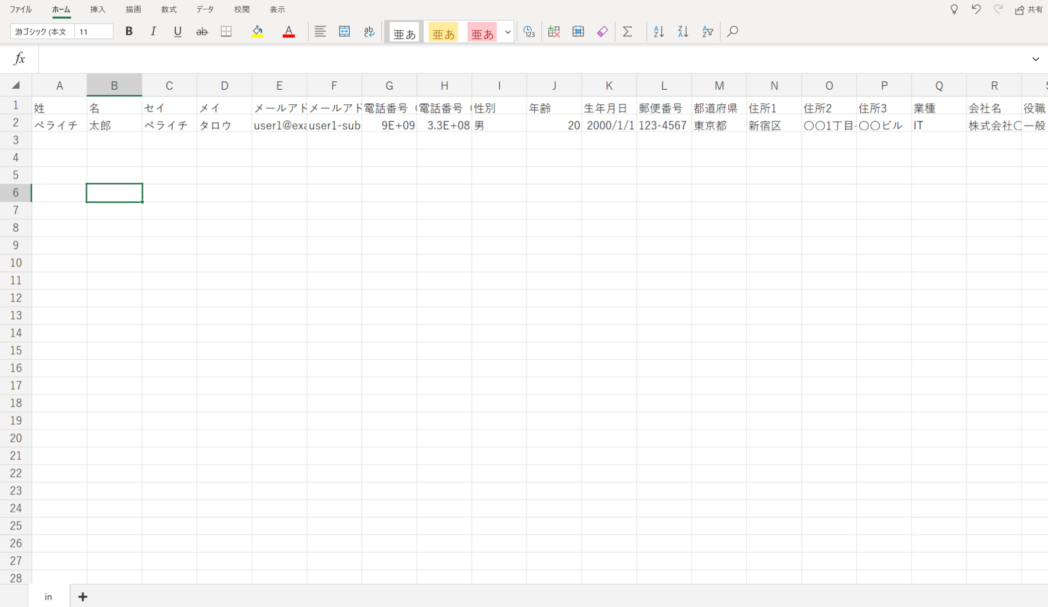Viewport: 1048px width, 607px height.
Task: Open text alignment options
Action: [320, 32]
